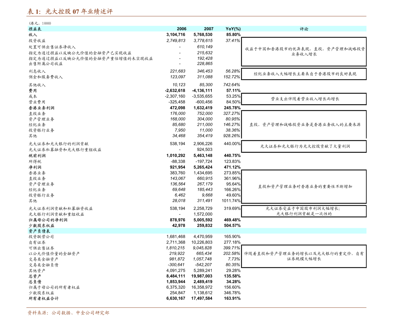This screenshot has height=322, width=394.
Task: Select the value 228,865
Action: [205, 64]
